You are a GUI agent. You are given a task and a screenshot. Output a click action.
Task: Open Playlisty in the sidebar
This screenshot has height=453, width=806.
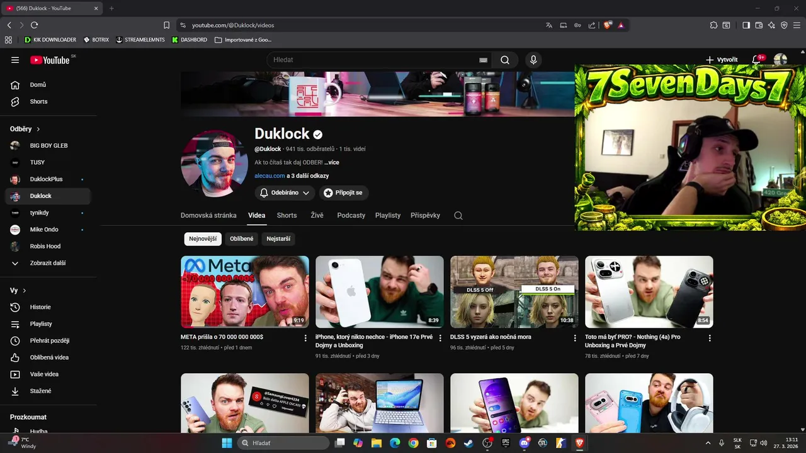pyautogui.click(x=48, y=324)
